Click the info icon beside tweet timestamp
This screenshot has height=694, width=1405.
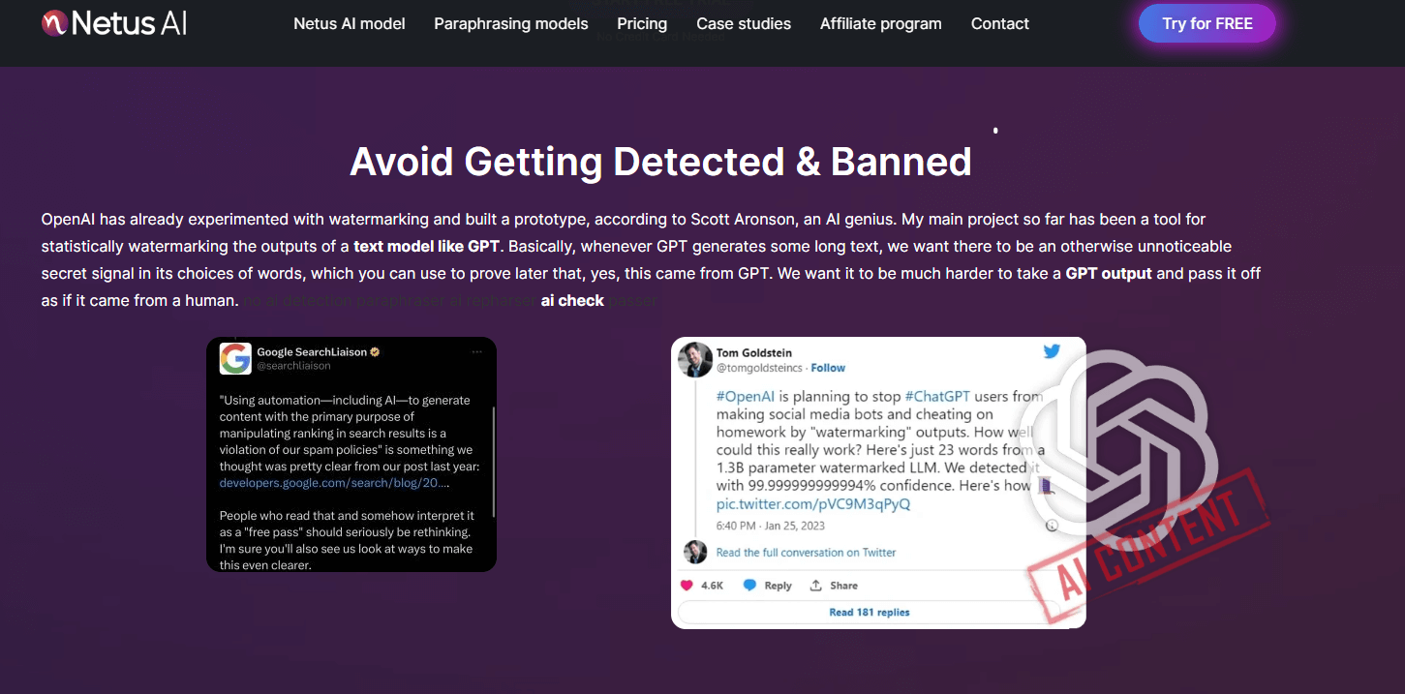(1052, 526)
